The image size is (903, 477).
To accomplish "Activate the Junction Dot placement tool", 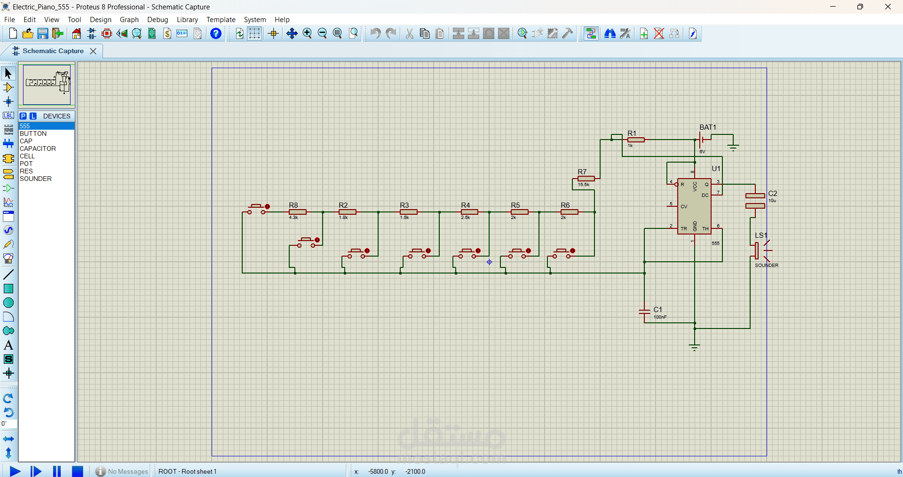I will (8, 102).
